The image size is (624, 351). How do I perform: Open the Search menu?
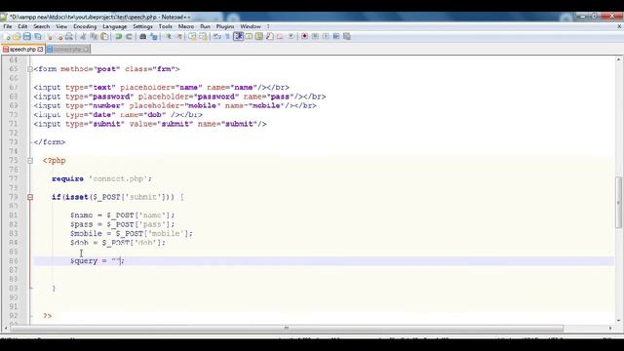click(41, 26)
